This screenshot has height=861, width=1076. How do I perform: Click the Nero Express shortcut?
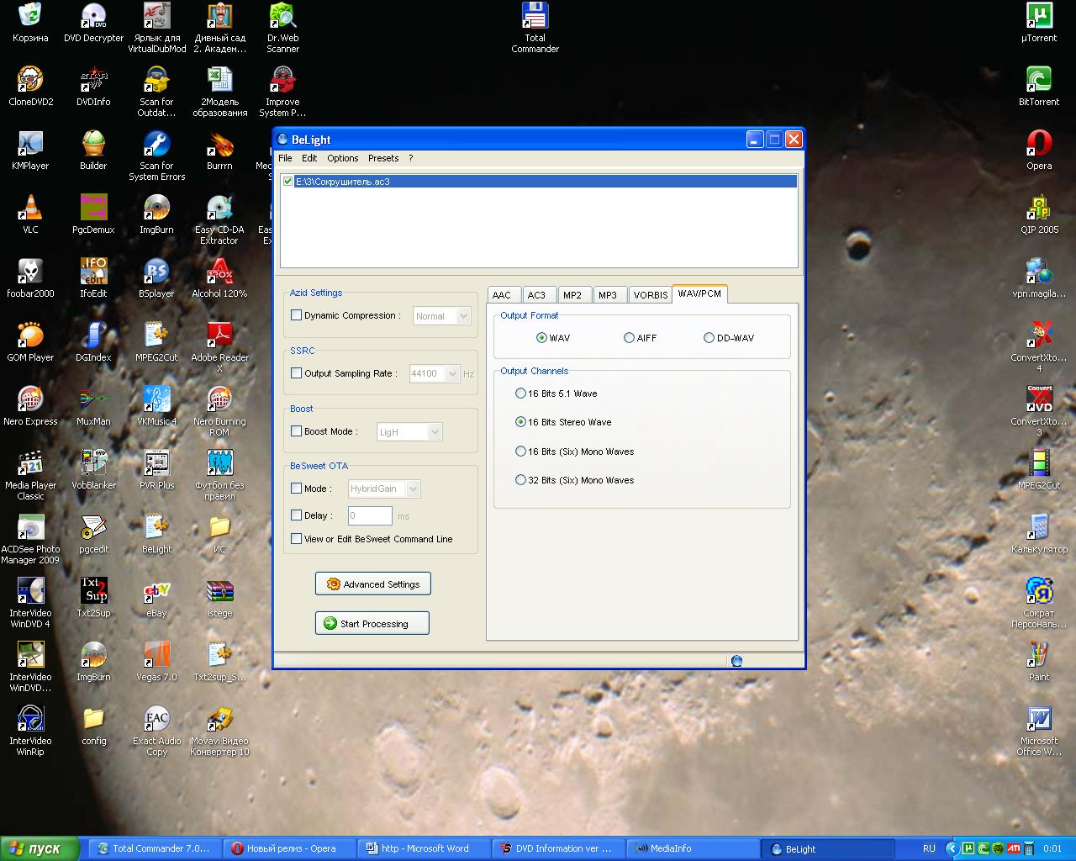pos(31,407)
